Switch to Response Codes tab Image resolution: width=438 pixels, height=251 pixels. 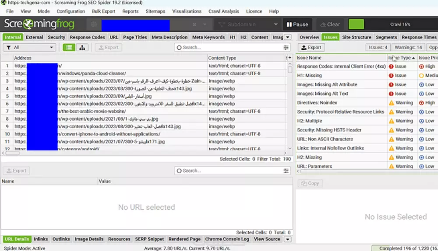pos(87,37)
